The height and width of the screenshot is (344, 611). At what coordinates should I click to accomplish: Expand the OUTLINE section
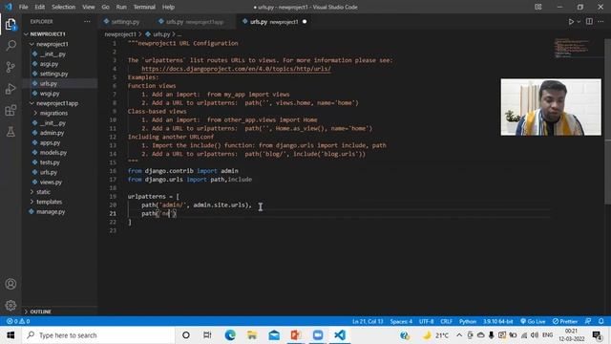[59, 312]
